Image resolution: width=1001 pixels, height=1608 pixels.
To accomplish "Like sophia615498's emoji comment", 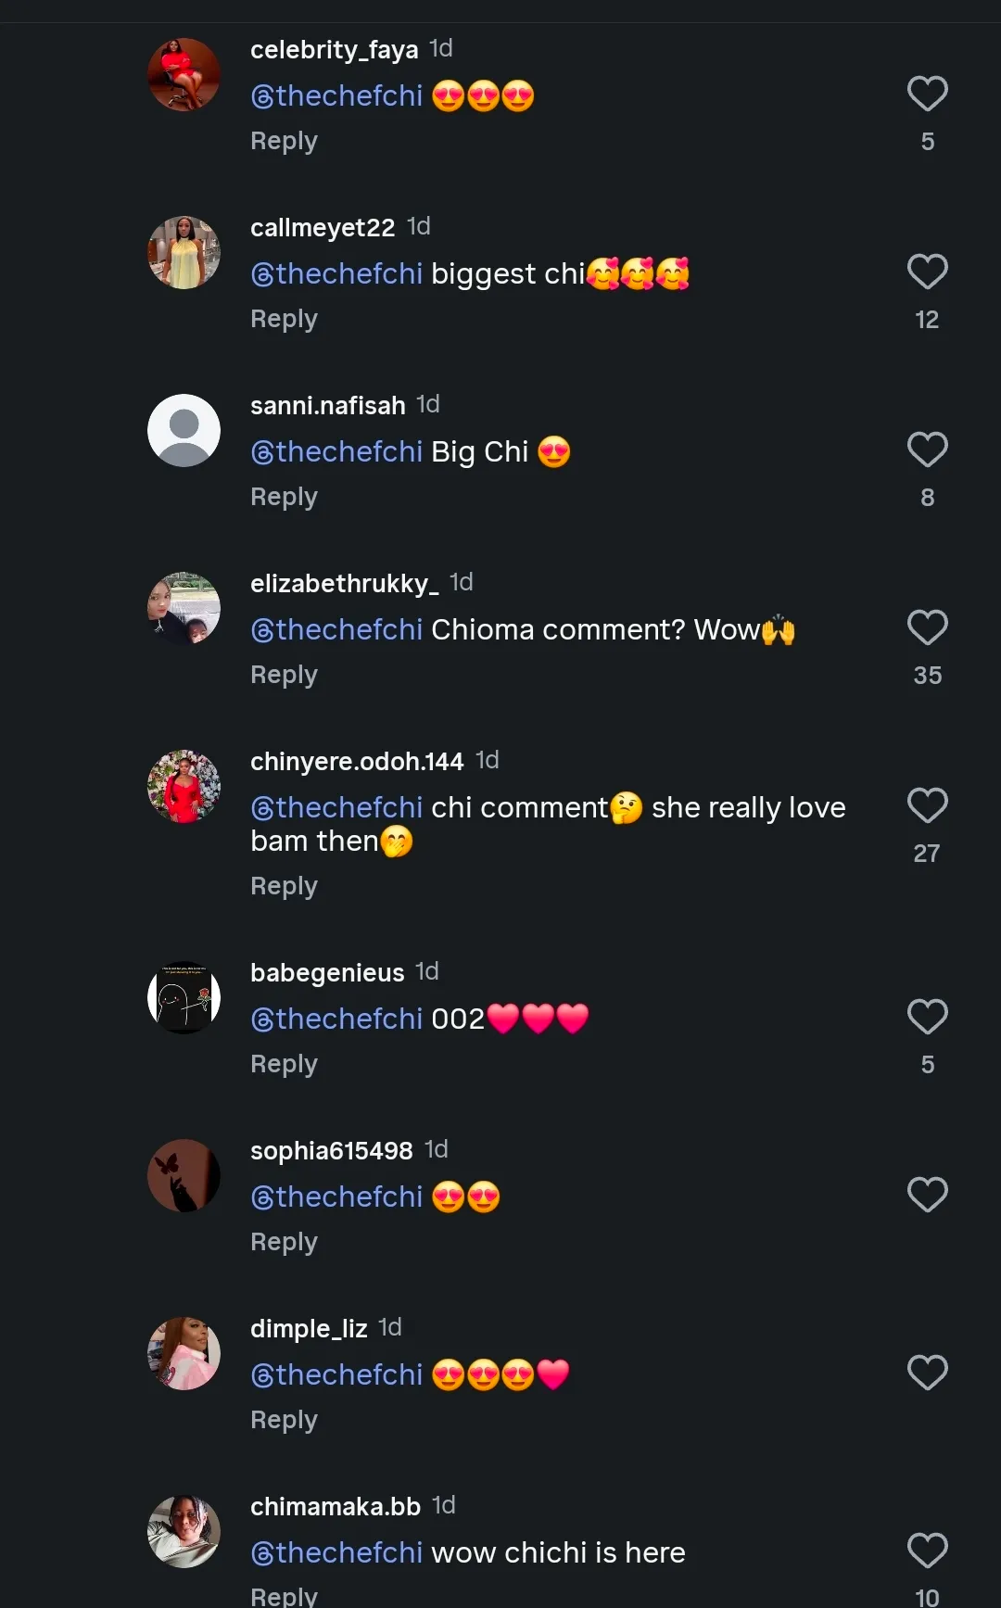I will 927,1195.
